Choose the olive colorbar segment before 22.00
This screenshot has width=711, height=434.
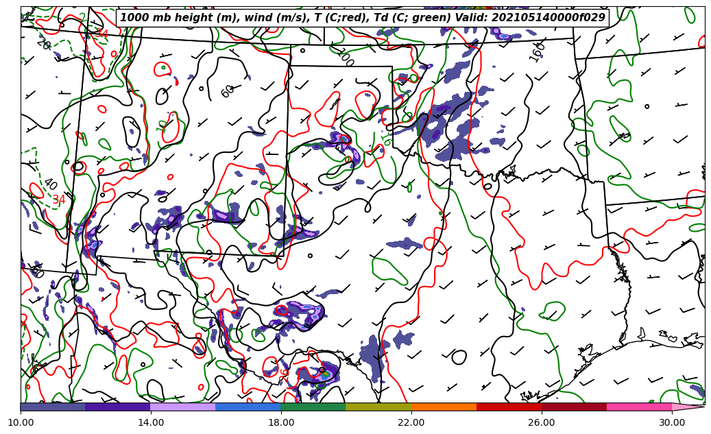(378, 407)
